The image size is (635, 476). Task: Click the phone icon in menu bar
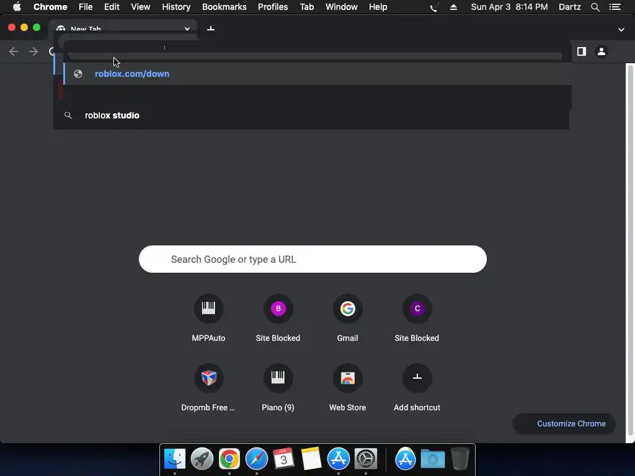coord(433,7)
